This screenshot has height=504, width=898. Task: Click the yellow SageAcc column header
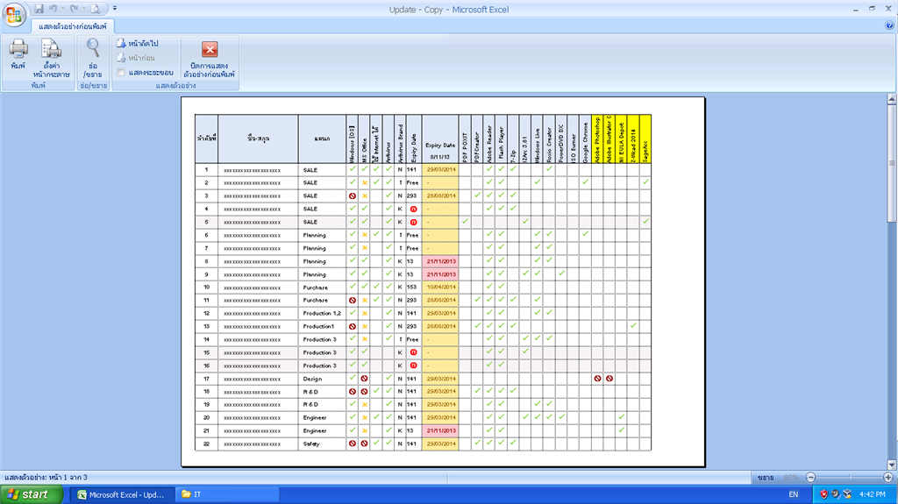click(645, 139)
